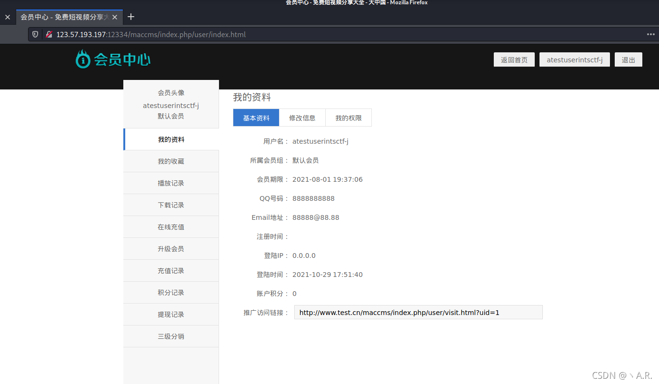Click the 会员中心 flame logo

(113, 59)
